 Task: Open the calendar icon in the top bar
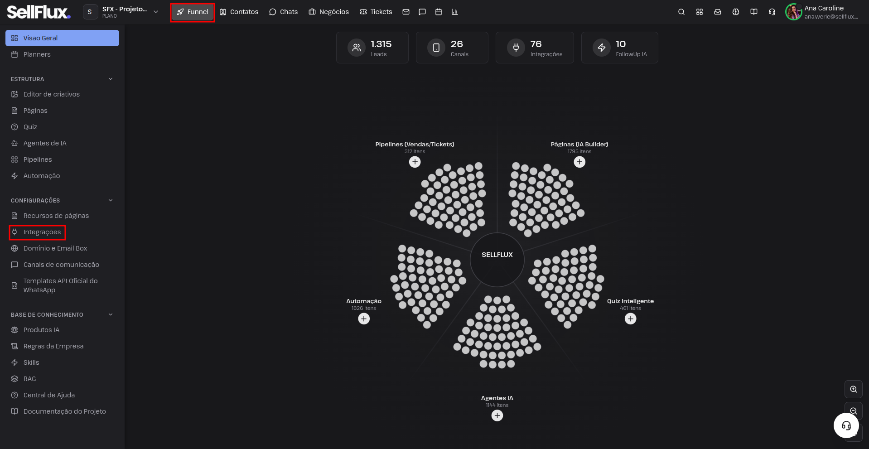[x=439, y=12]
